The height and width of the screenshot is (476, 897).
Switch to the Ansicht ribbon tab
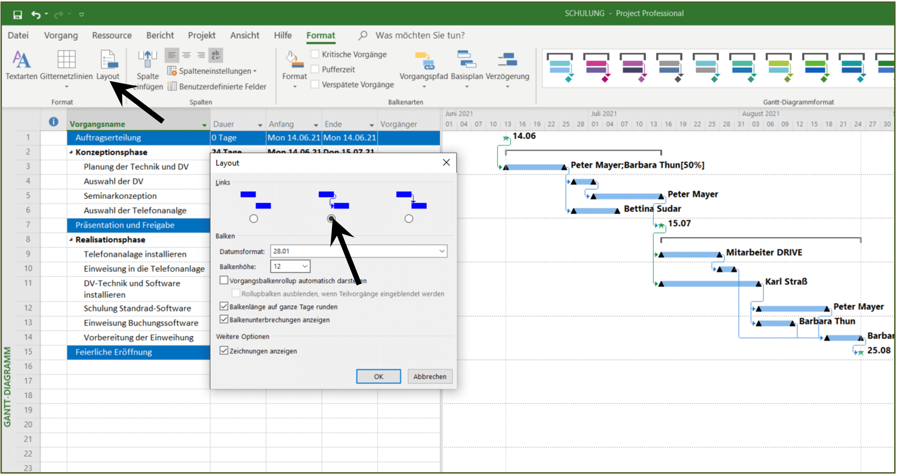pyautogui.click(x=245, y=35)
